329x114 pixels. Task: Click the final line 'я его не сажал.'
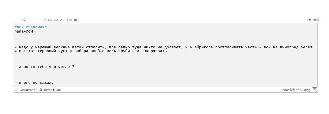(x=34, y=83)
